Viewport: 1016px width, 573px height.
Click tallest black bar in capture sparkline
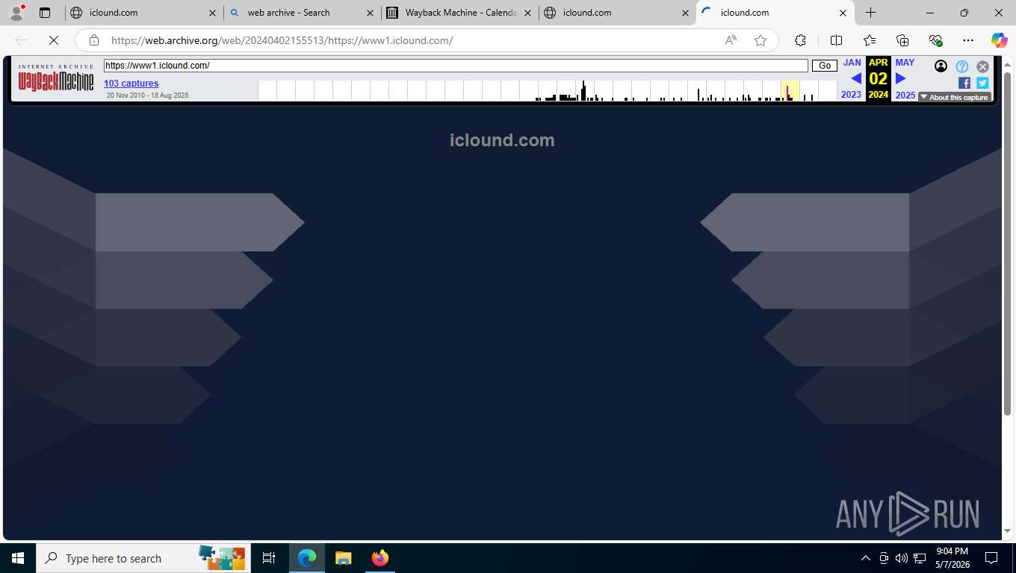(583, 90)
